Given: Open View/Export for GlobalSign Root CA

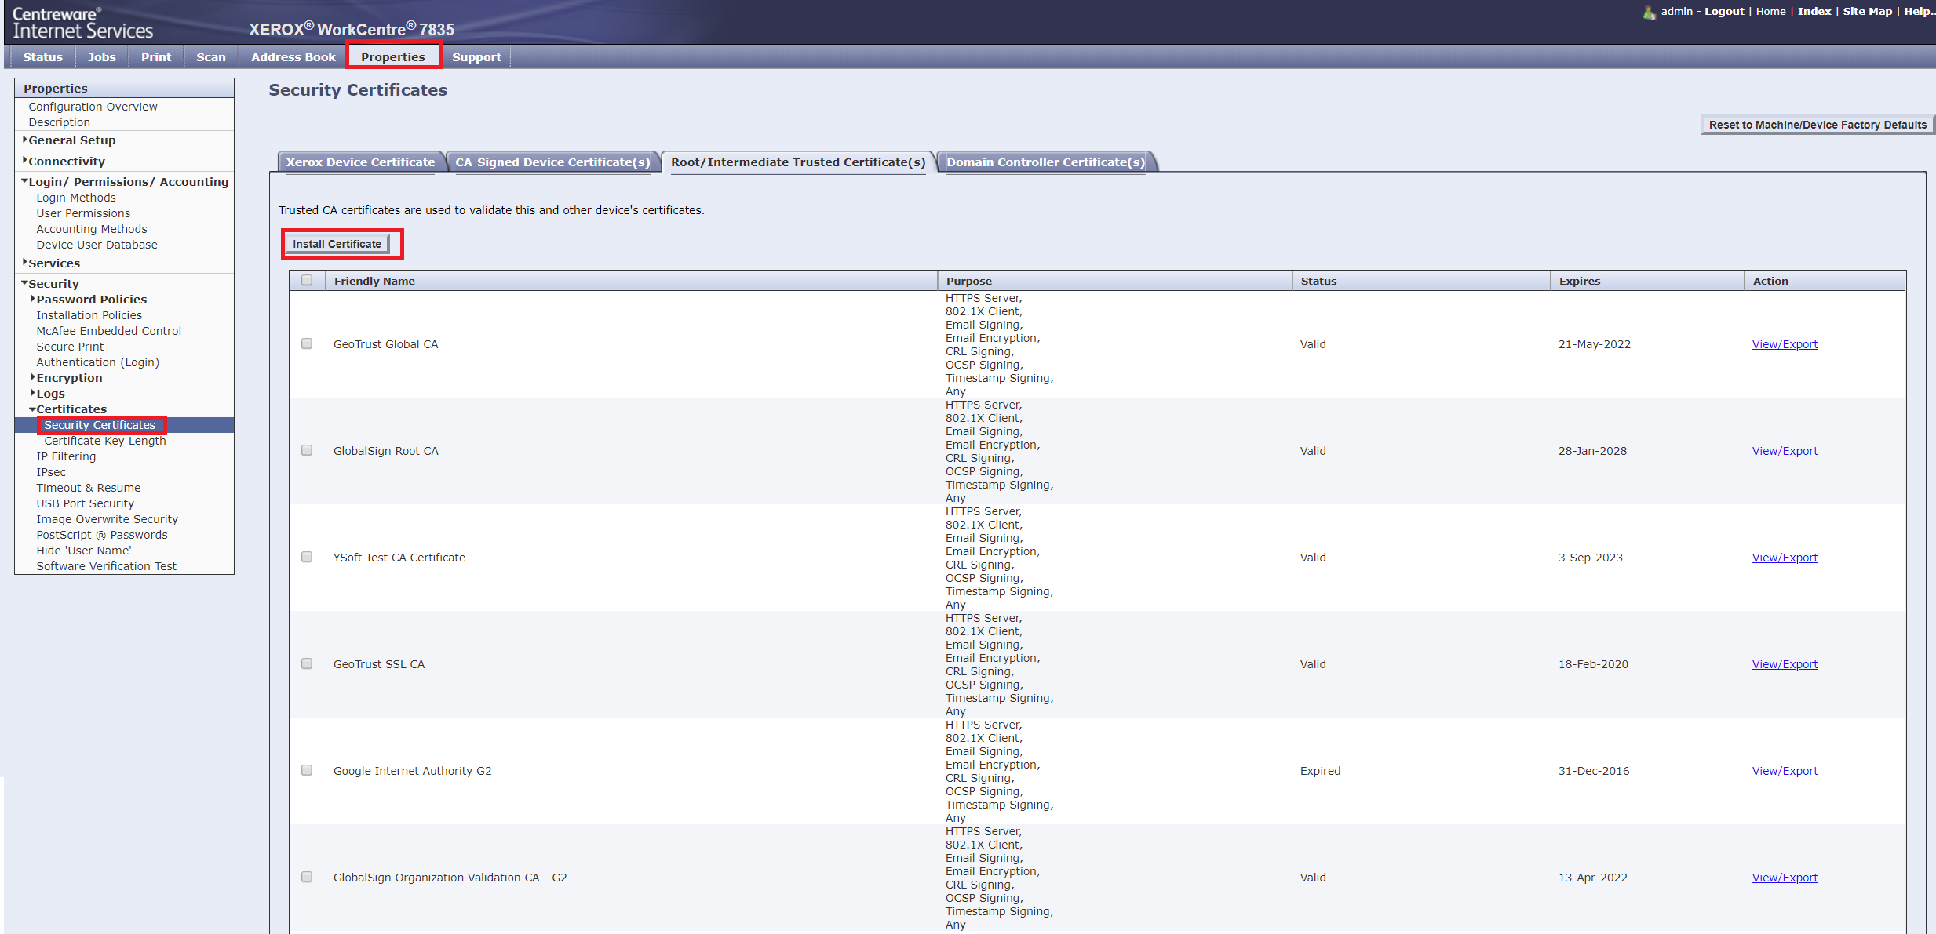Looking at the screenshot, I should 1784,451.
